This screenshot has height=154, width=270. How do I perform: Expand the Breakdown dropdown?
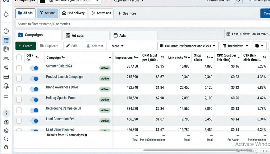pos(235,46)
